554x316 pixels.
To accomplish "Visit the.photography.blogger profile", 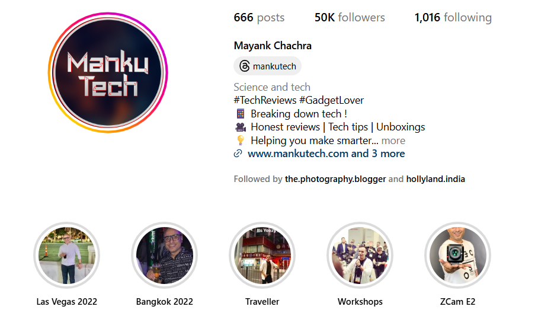I will pos(335,179).
